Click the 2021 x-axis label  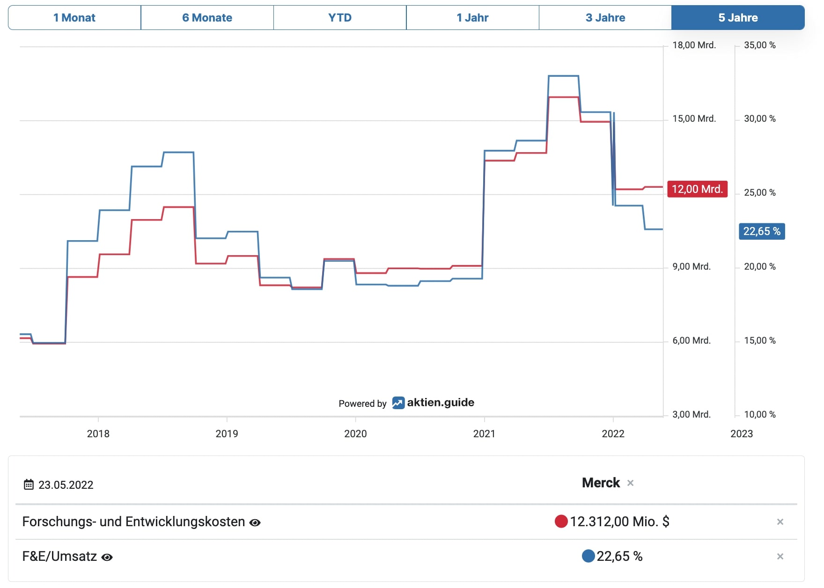point(484,434)
